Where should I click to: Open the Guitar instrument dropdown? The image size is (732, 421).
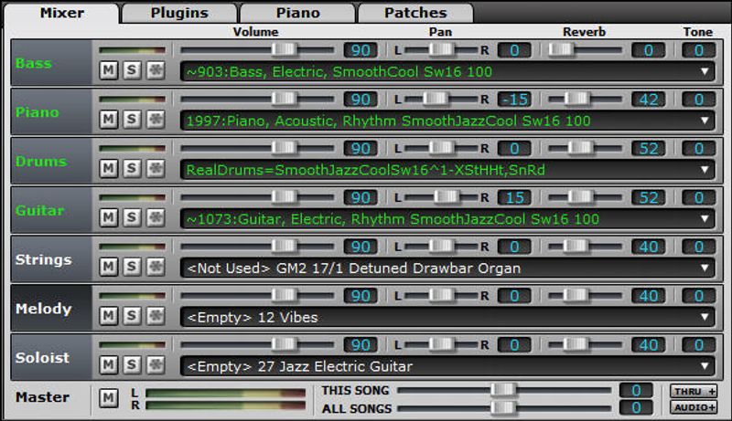pyautogui.click(x=447, y=219)
